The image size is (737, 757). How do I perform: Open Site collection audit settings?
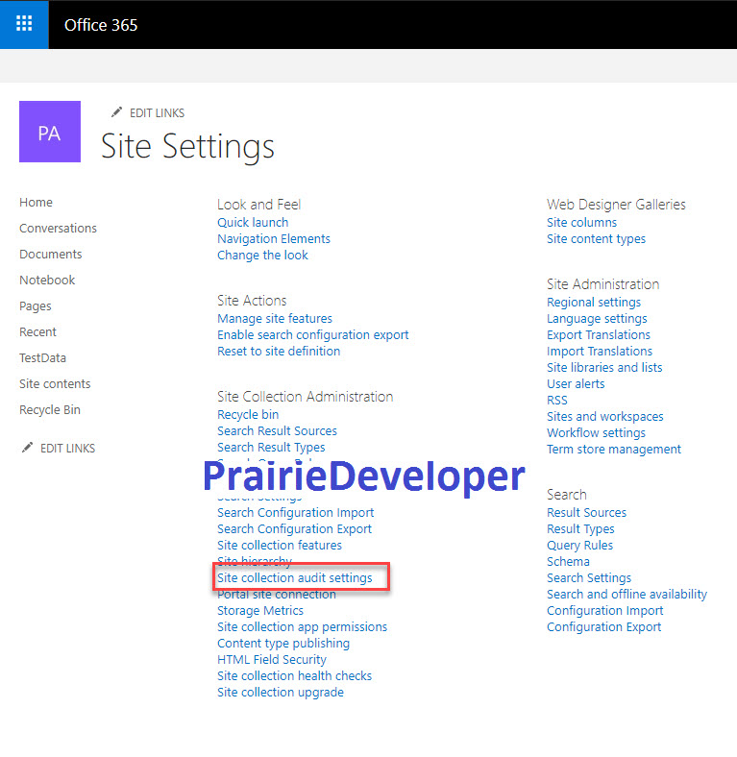tap(295, 578)
